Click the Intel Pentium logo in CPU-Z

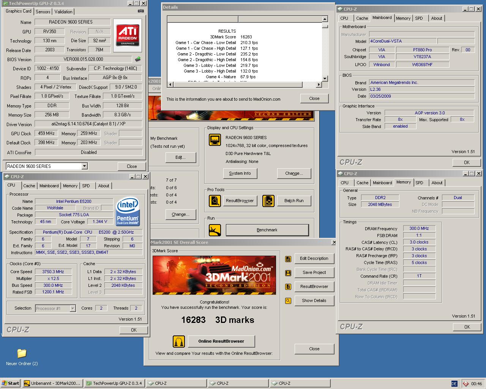click(128, 211)
